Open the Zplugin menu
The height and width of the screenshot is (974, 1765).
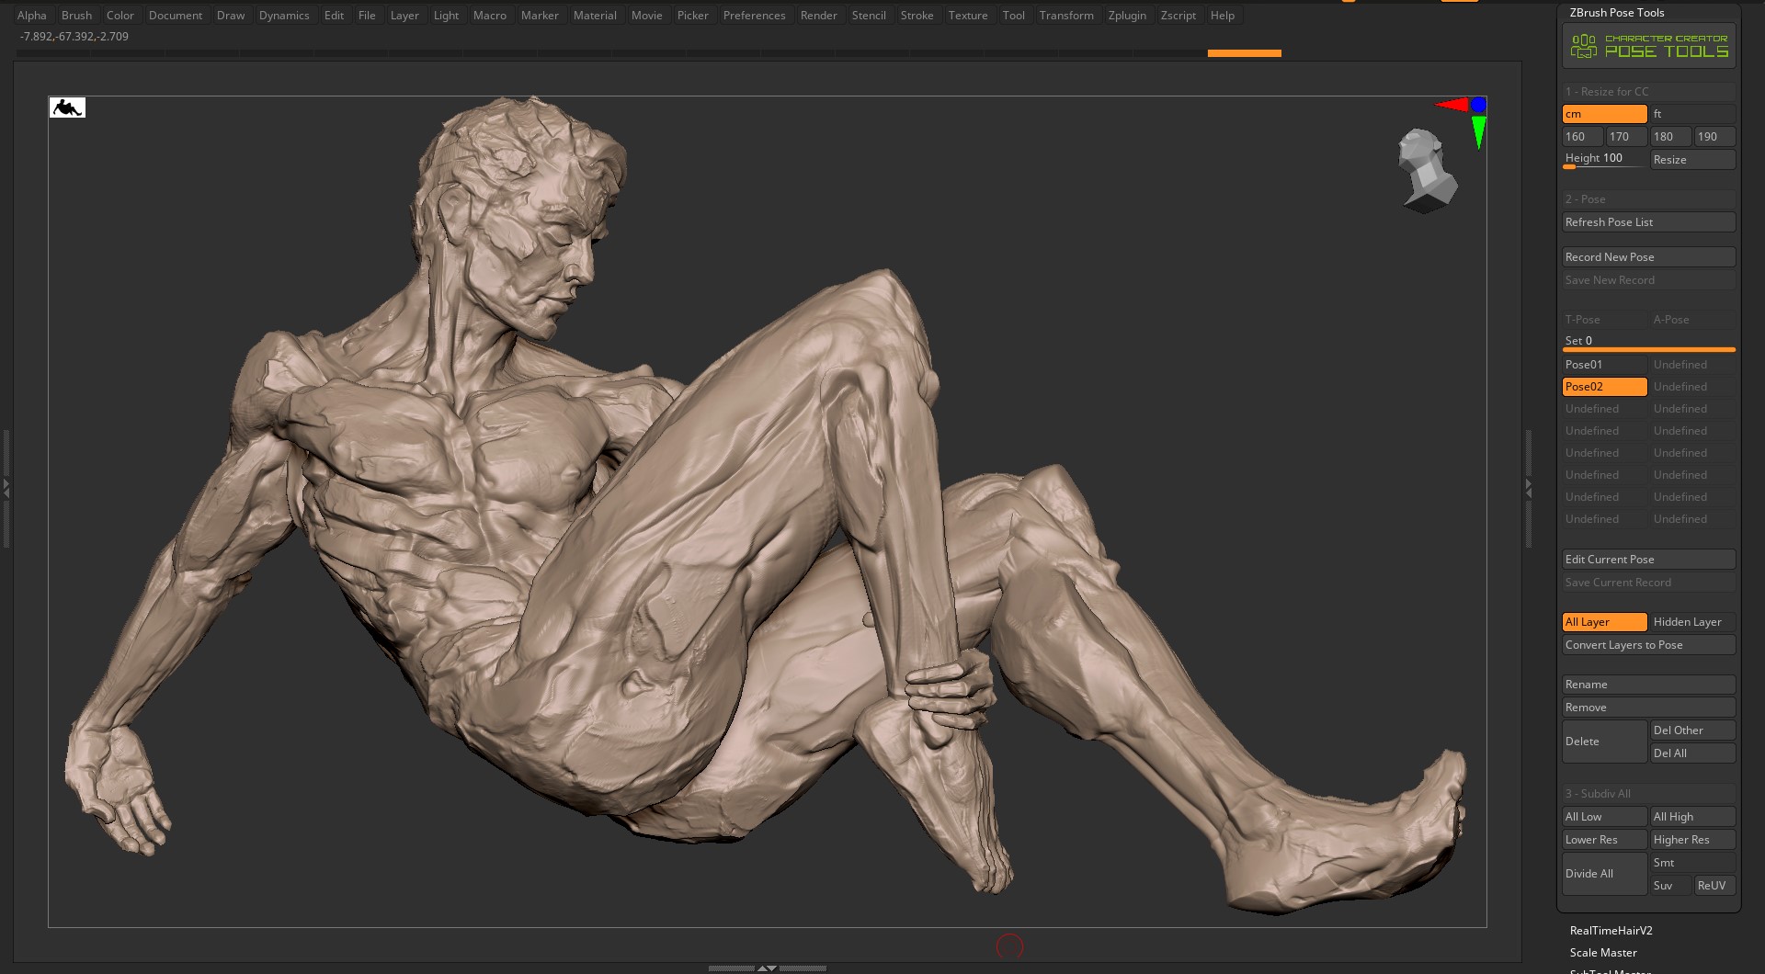pyautogui.click(x=1127, y=16)
